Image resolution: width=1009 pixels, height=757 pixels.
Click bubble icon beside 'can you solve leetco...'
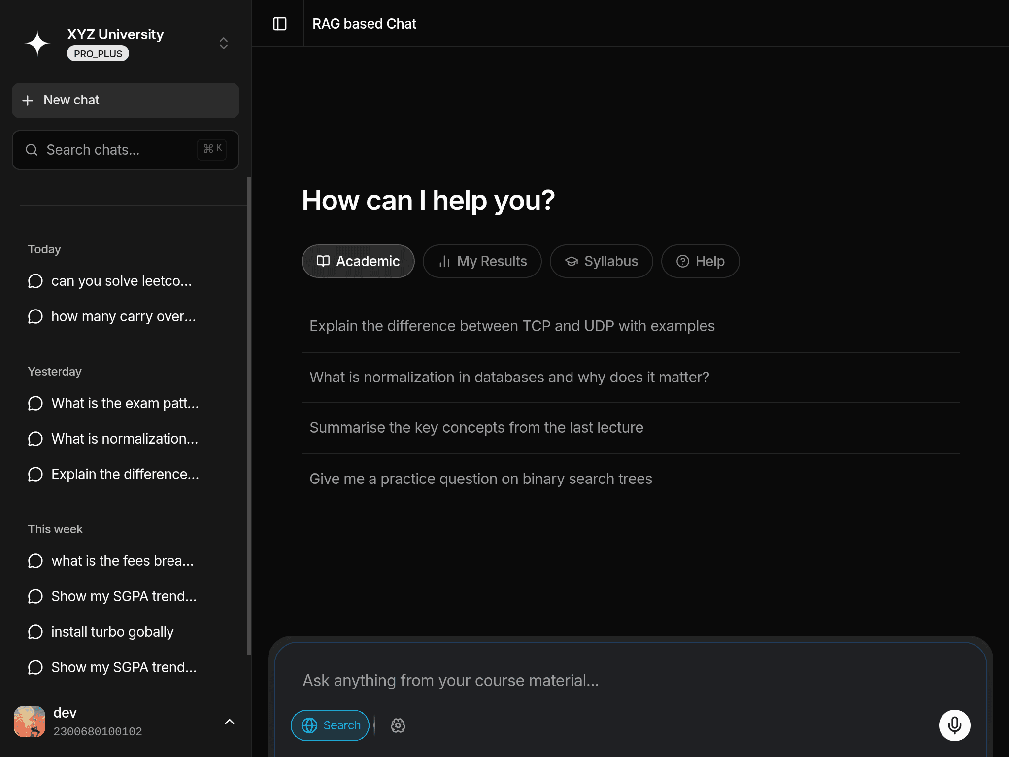[35, 281]
